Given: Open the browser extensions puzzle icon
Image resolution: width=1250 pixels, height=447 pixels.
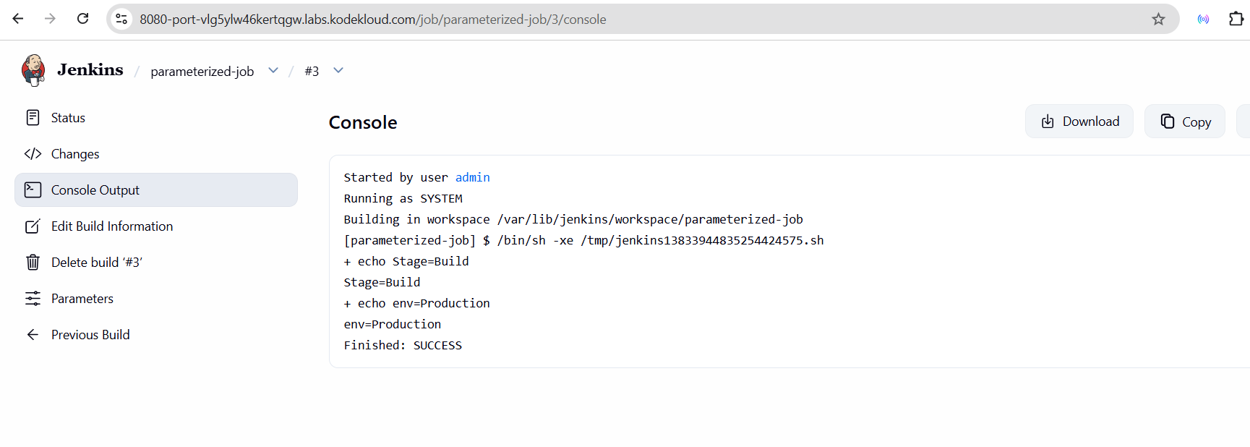Looking at the screenshot, I should pyautogui.click(x=1236, y=20).
